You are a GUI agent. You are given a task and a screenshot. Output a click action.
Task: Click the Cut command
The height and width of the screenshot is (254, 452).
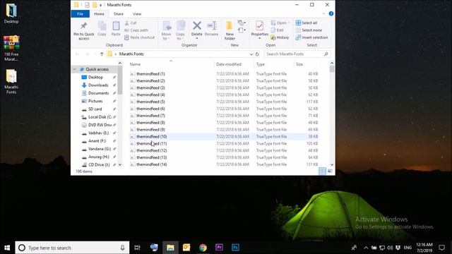131,23
